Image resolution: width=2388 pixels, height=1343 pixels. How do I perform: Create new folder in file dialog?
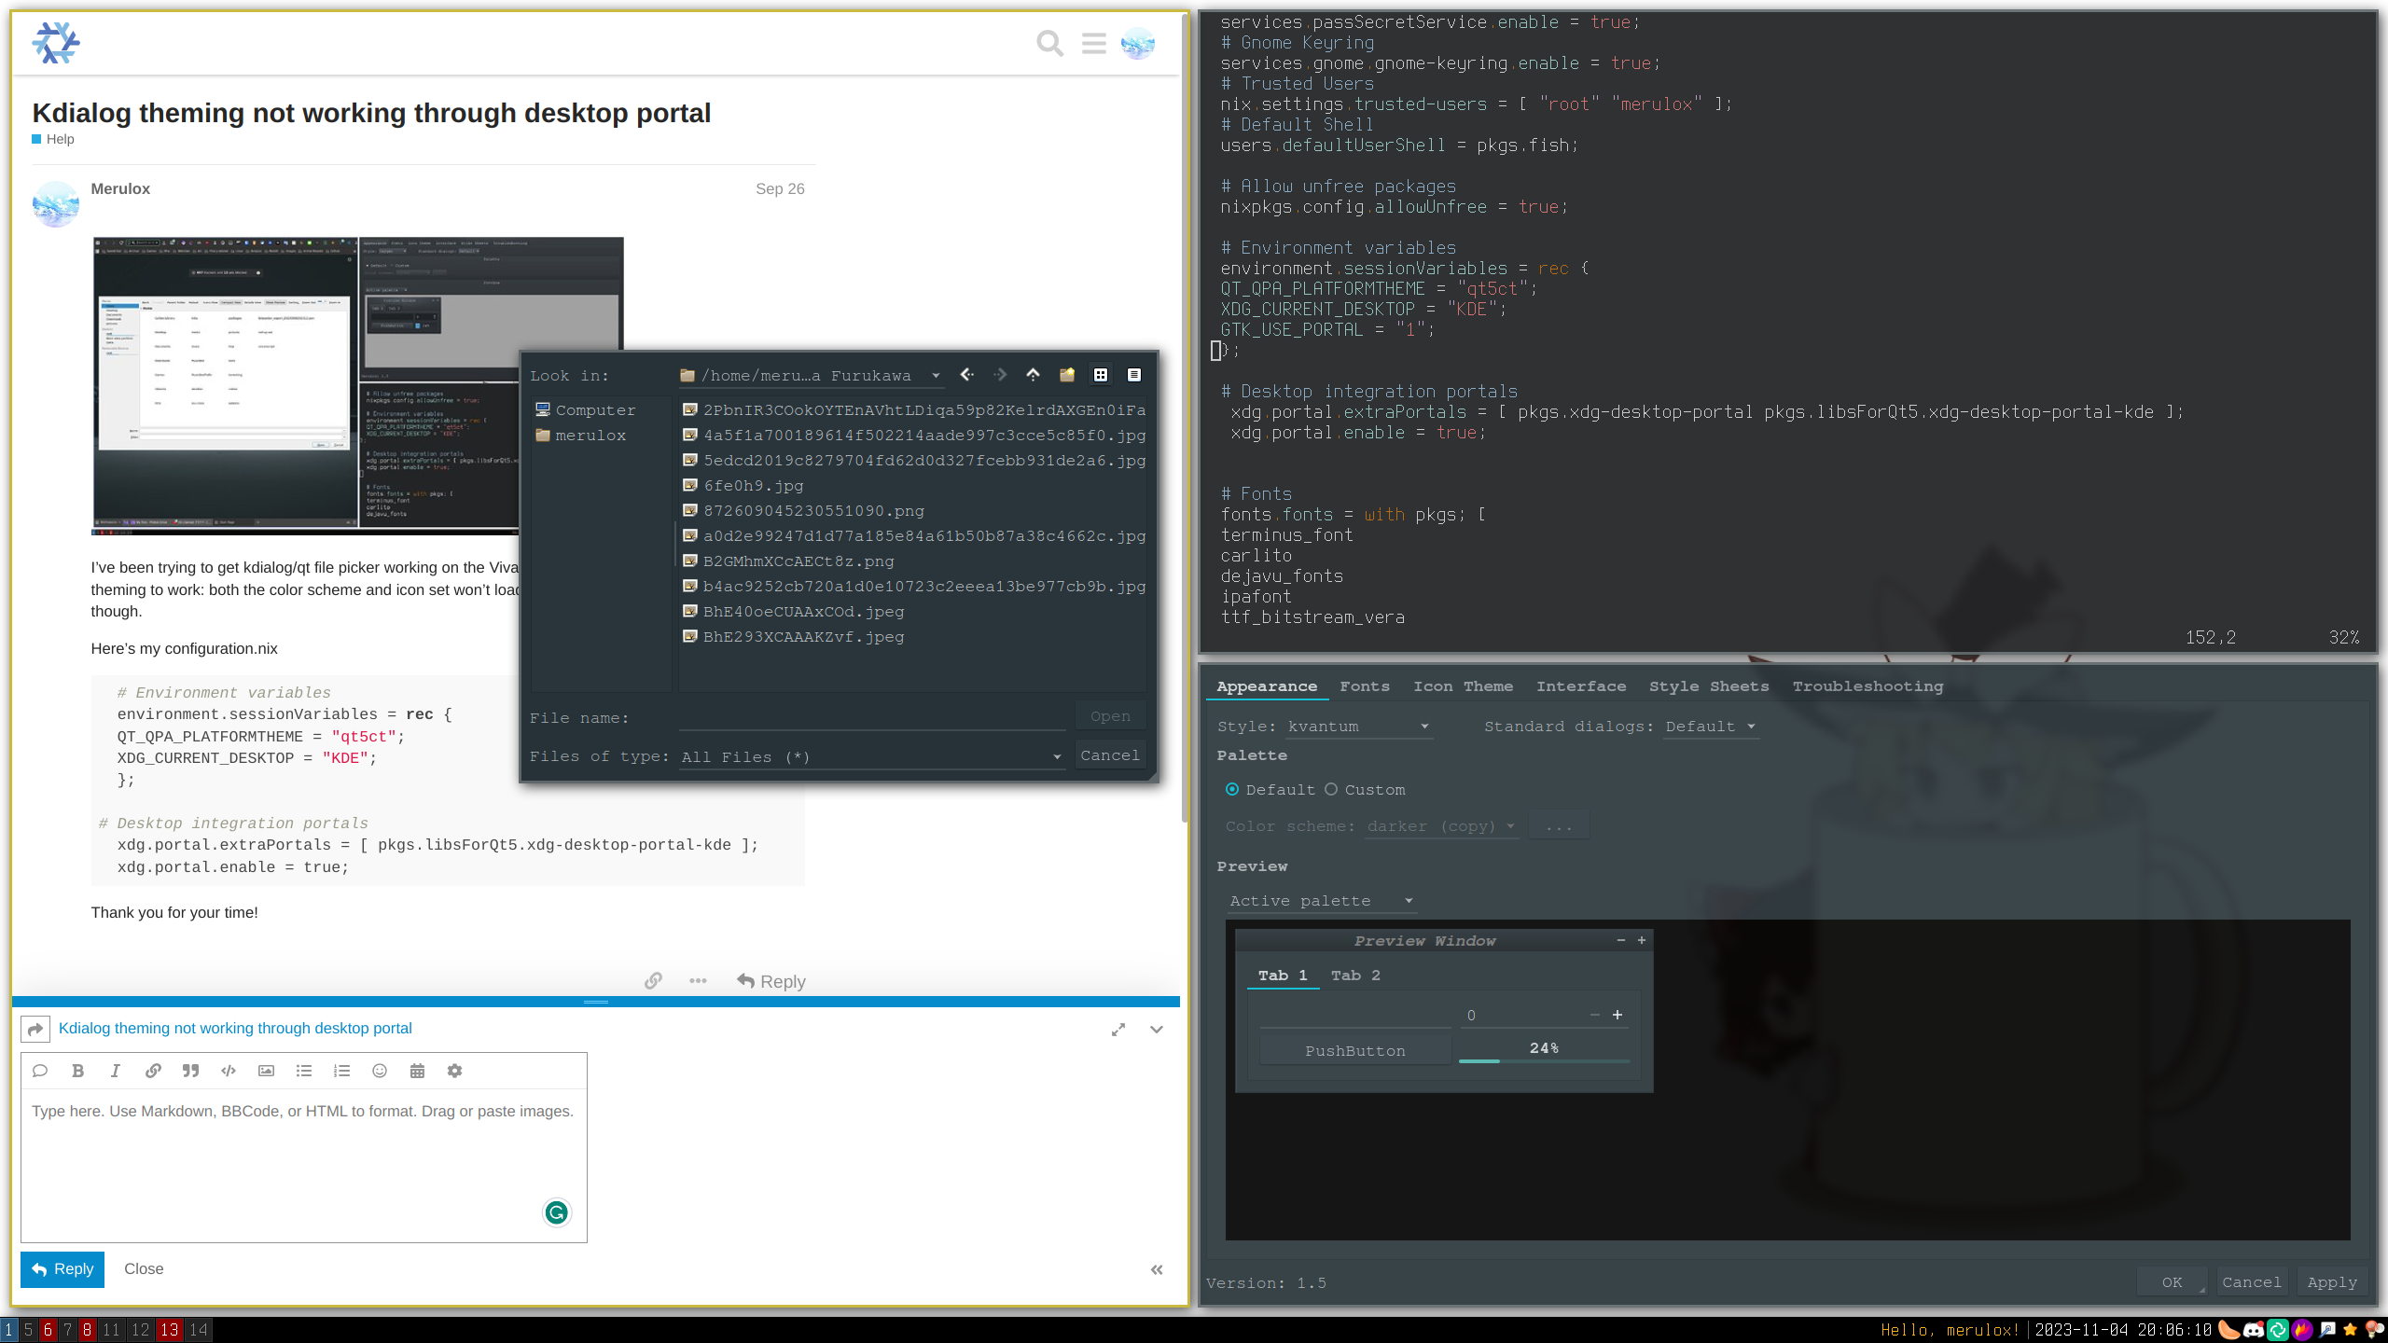tap(1066, 375)
